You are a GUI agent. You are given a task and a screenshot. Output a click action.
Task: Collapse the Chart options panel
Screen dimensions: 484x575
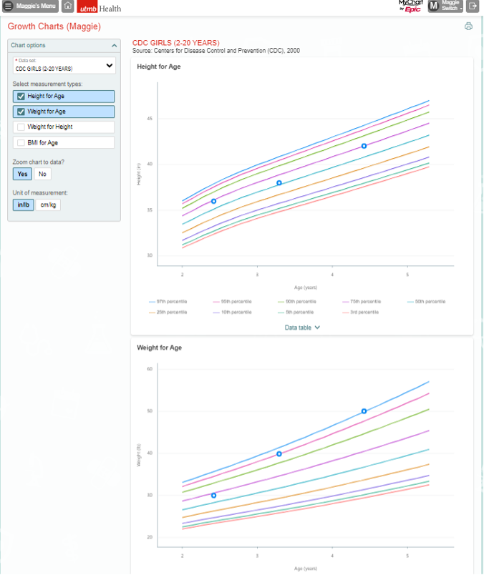(114, 46)
